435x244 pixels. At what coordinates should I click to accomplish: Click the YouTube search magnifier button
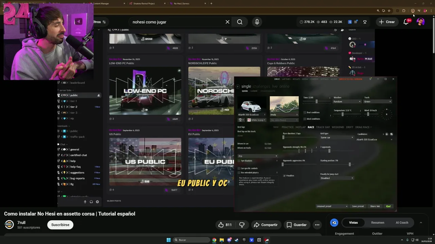tap(240, 22)
